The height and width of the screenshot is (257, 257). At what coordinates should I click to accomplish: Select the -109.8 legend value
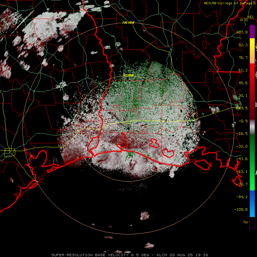tap(241, 209)
